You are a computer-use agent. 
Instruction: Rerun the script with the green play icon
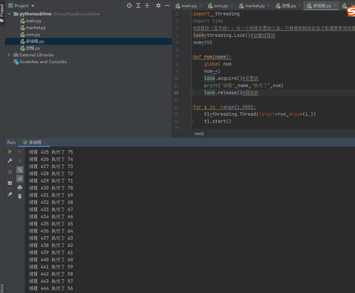pyautogui.click(x=10, y=152)
